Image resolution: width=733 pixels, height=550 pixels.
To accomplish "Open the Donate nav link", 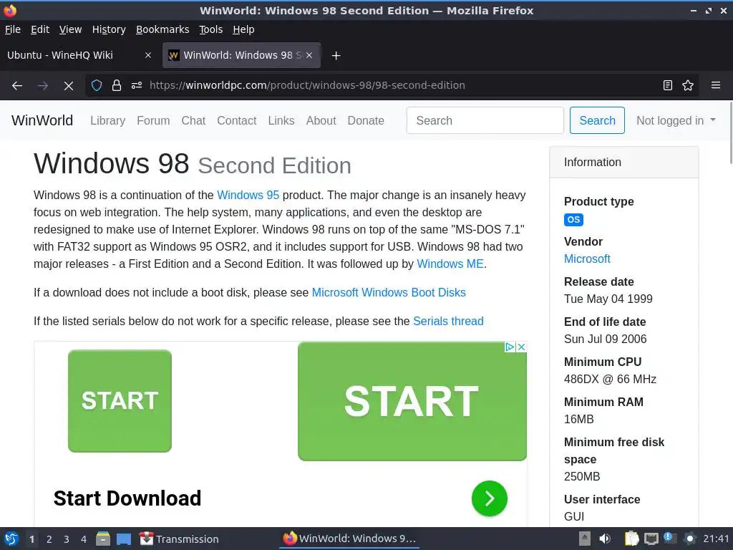I will [366, 120].
